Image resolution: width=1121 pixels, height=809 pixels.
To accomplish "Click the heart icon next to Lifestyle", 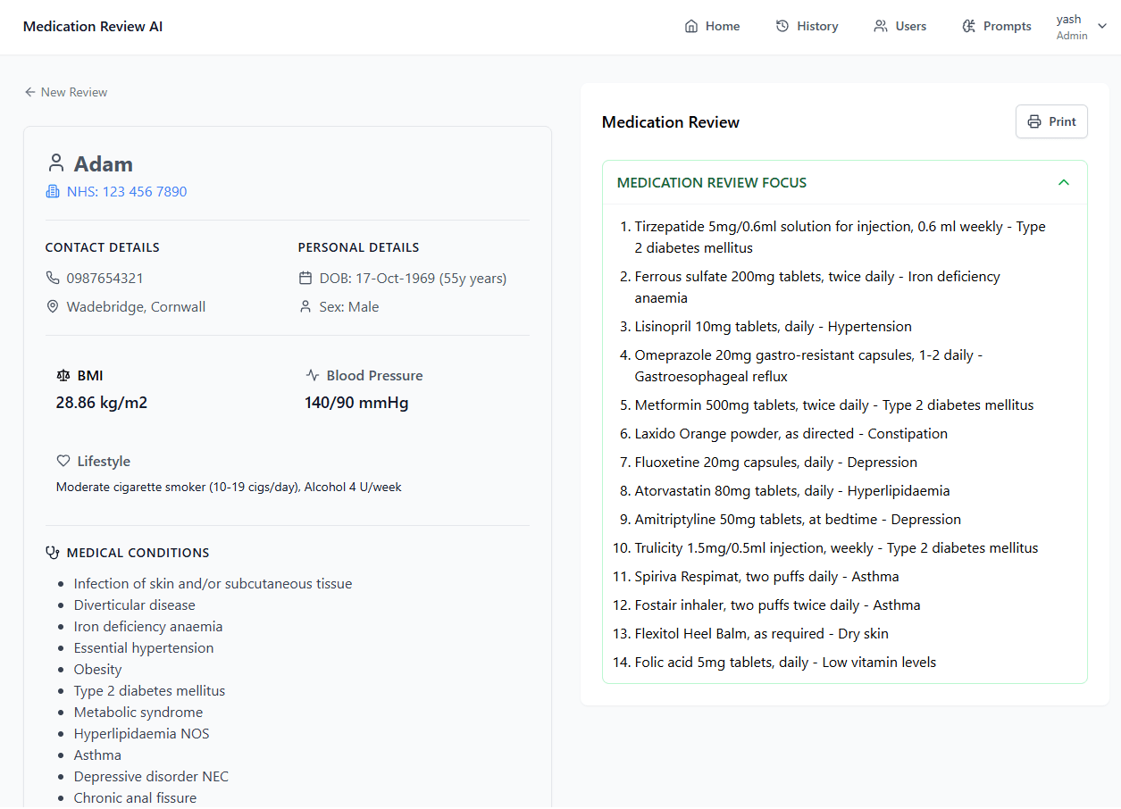I will pyautogui.click(x=63, y=461).
